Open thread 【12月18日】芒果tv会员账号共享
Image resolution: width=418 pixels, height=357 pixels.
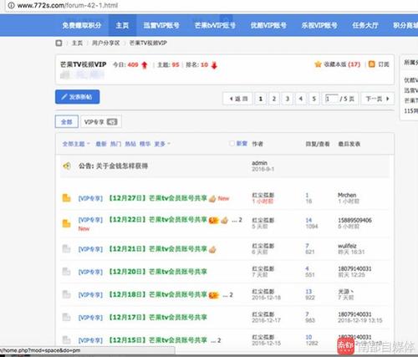(x=157, y=294)
